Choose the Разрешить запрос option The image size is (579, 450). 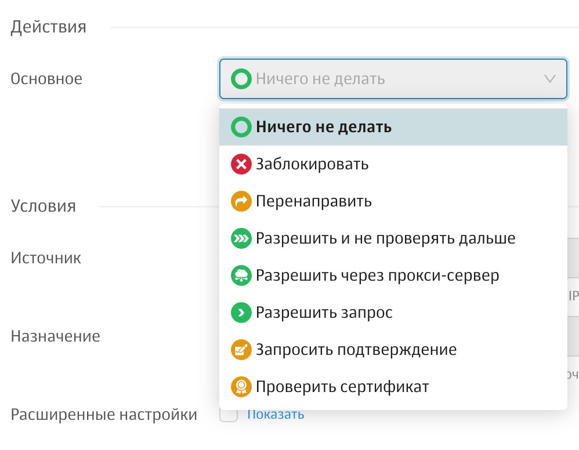[324, 313]
